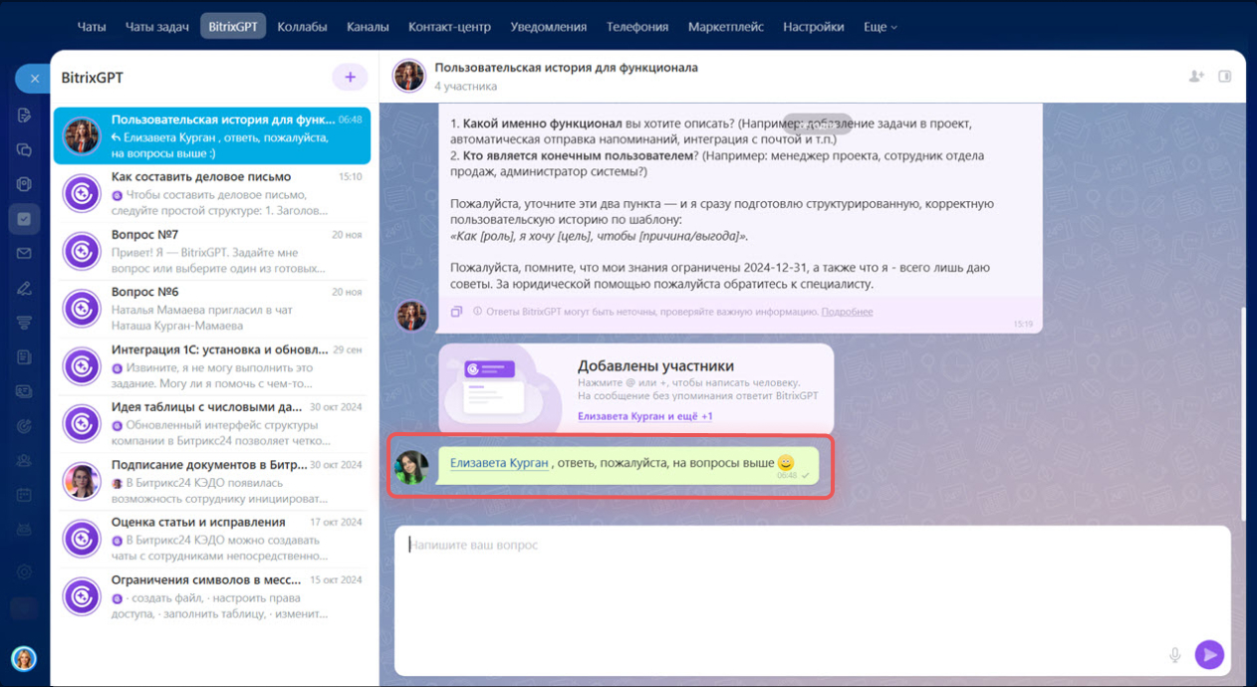Click the microphone voice input icon
The height and width of the screenshot is (687, 1257).
click(1175, 654)
